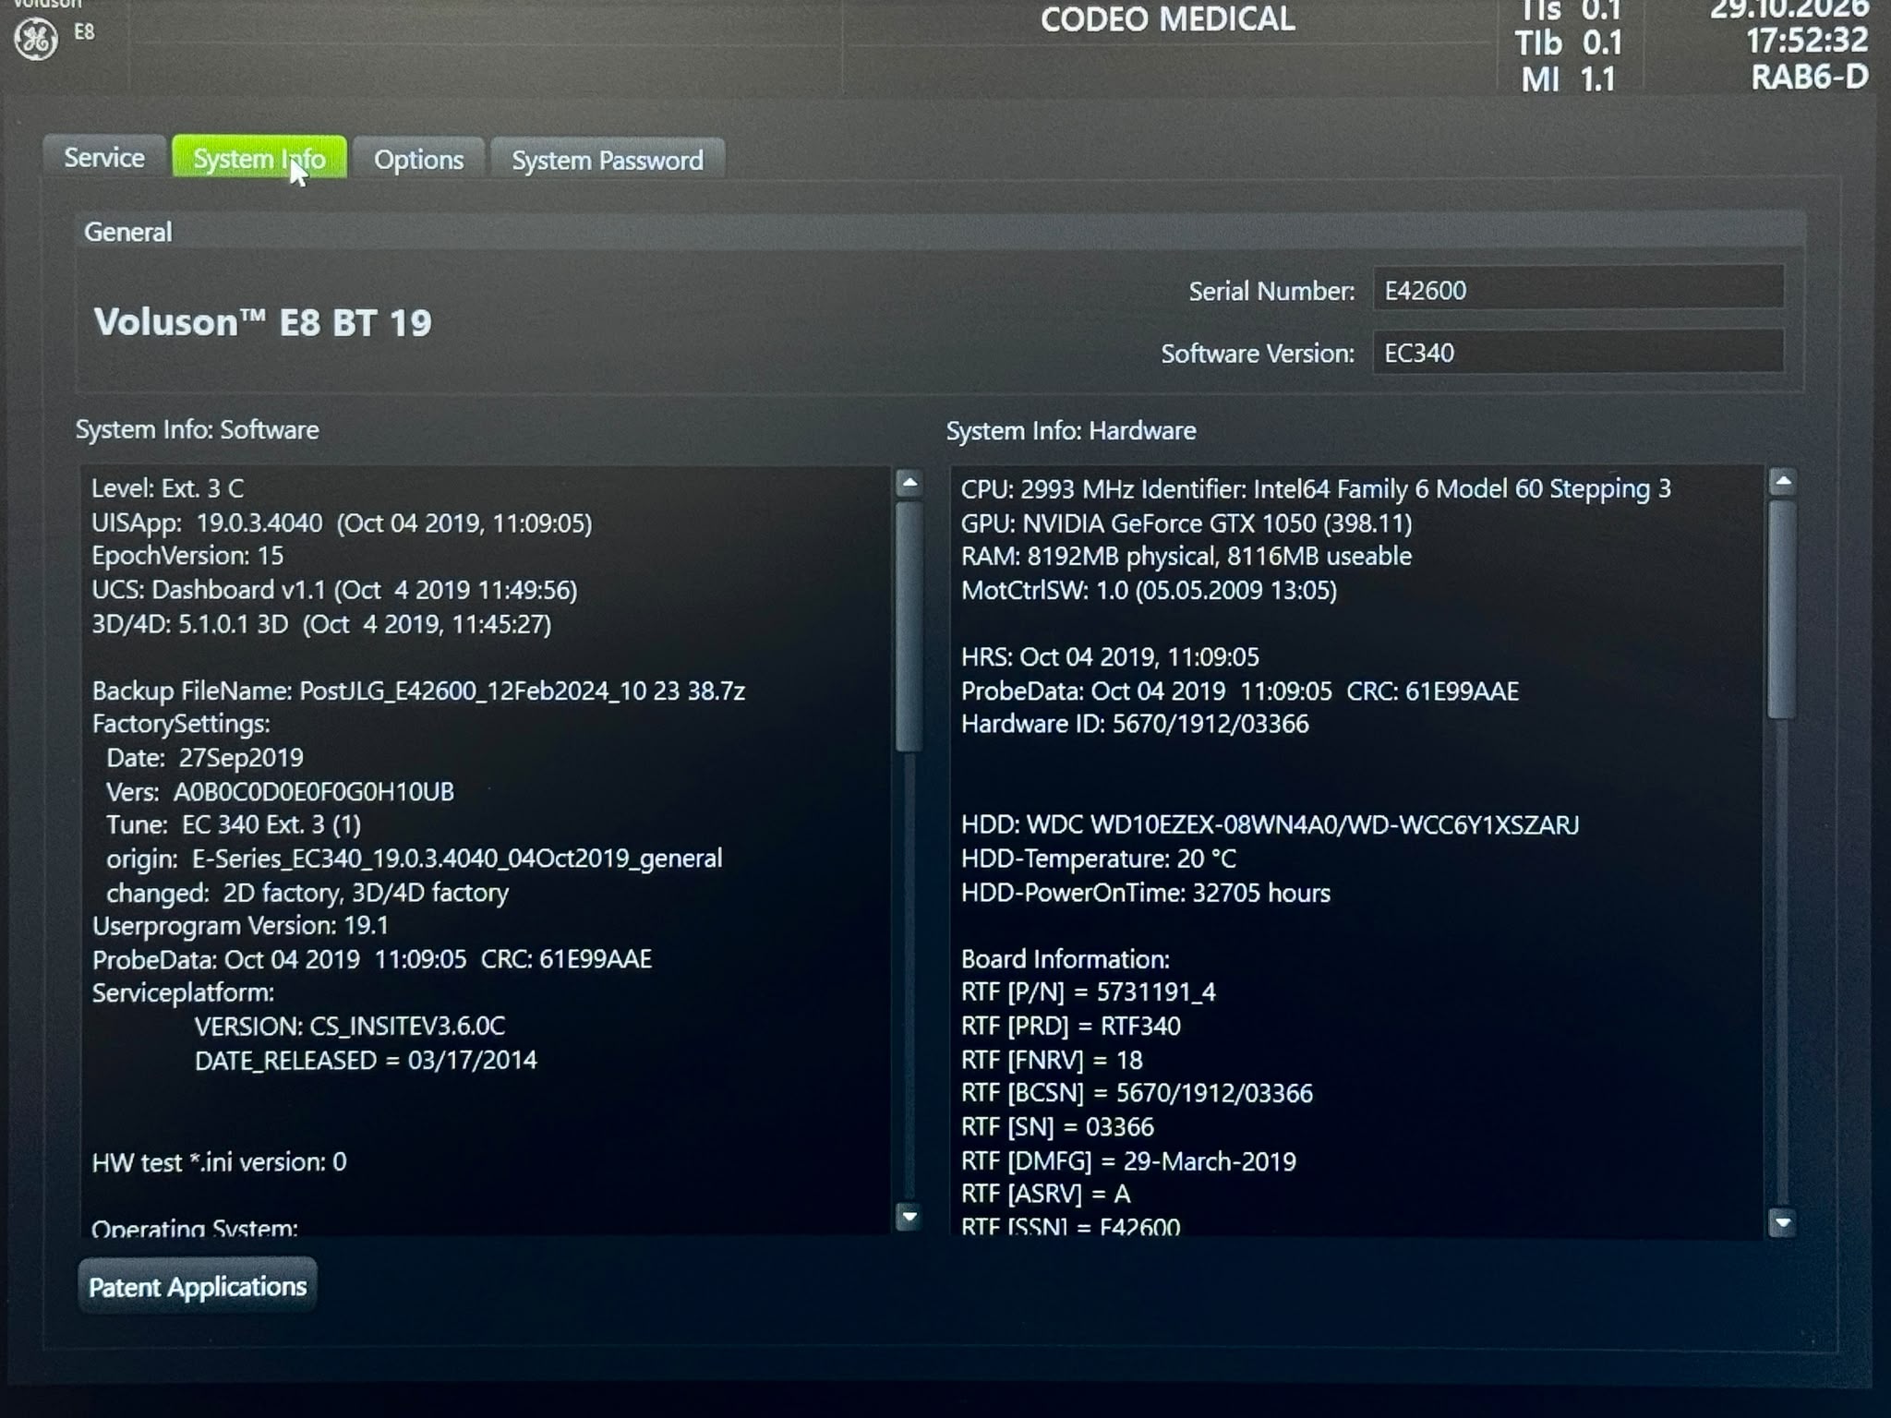Click Software info scrollbar up arrow

pos(909,483)
